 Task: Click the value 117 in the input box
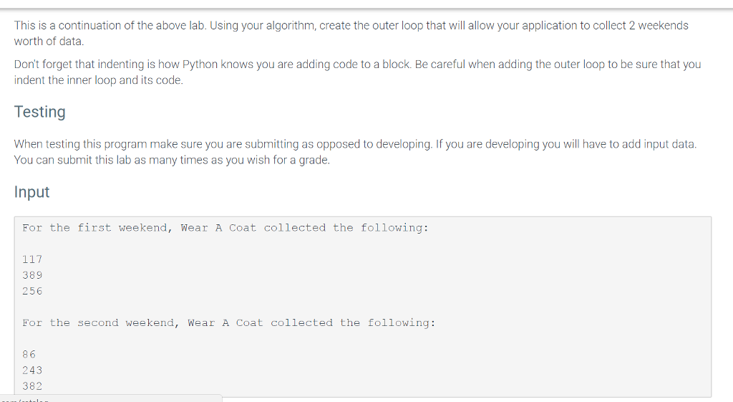coord(32,259)
